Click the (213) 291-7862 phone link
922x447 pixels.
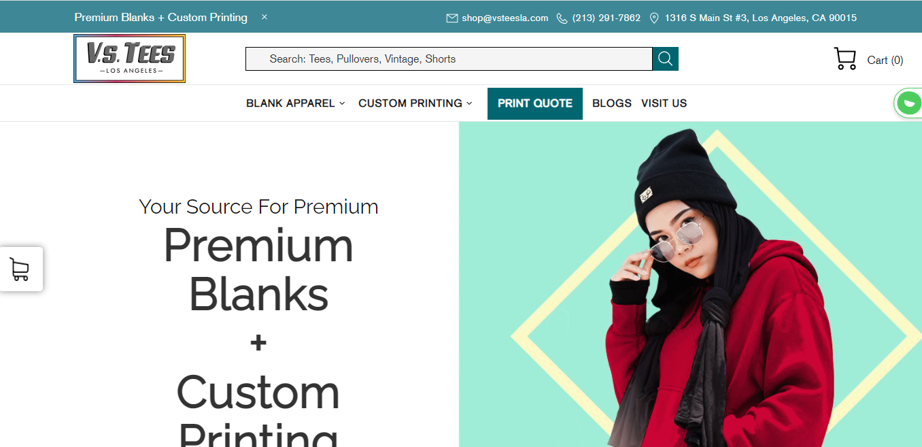tap(607, 18)
